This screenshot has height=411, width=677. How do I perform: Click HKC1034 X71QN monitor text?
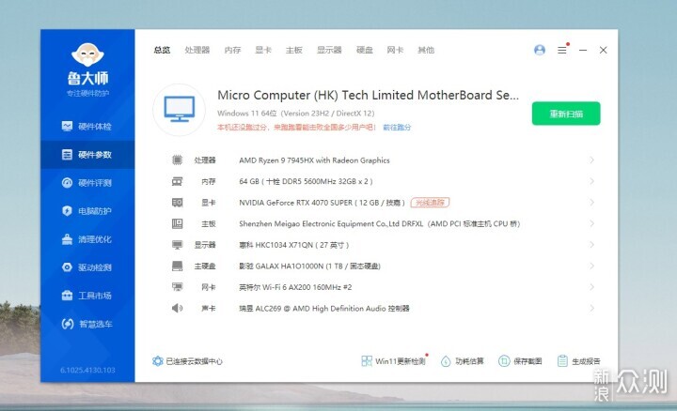pyautogui.click(x=294, y=245)
